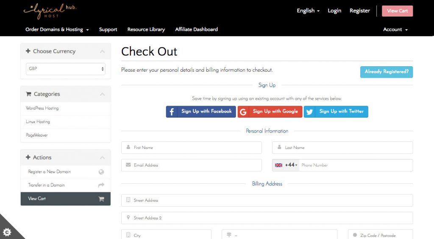
Task: Click the Email Address input field
Action: [191, 165]
